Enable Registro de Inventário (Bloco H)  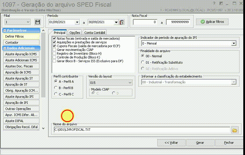point(54,53)
